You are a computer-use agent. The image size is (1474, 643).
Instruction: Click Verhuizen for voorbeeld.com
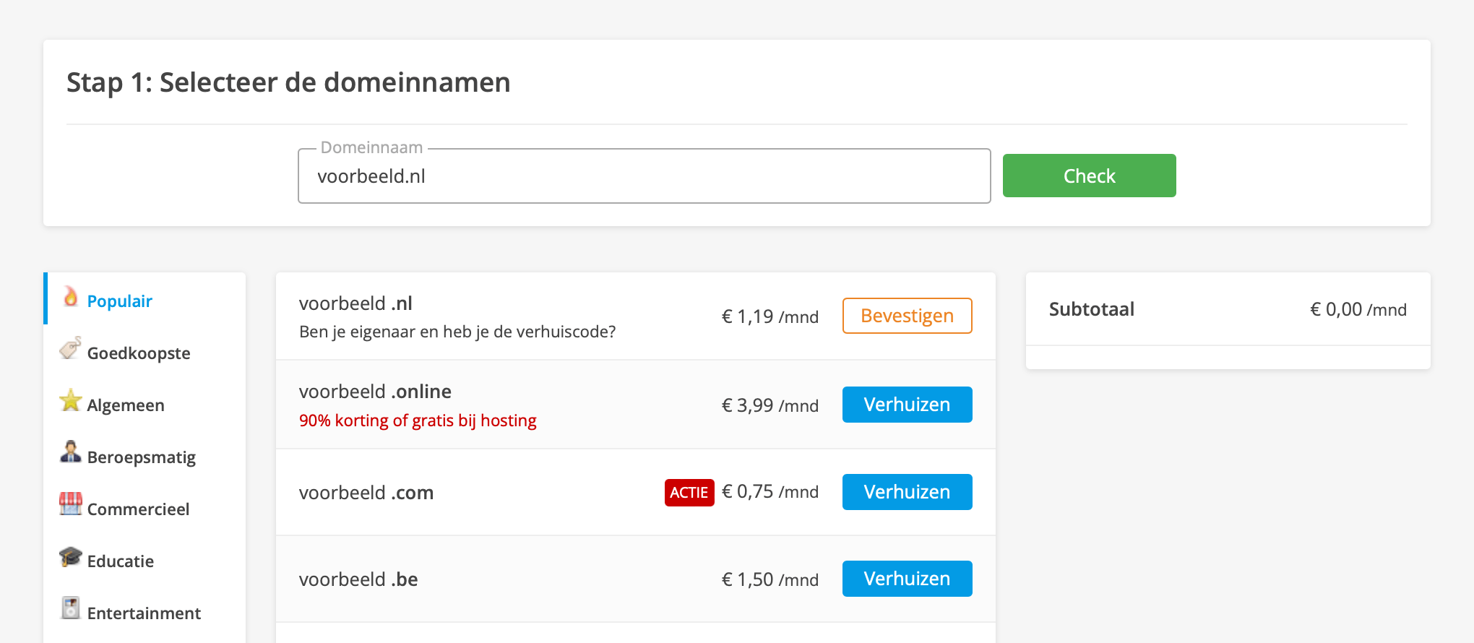(907, 492)
